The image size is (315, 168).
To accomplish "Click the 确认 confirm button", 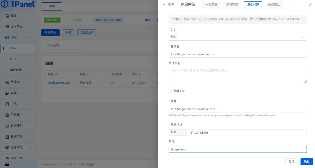I will pyautogui.click(x=306, y=162).
